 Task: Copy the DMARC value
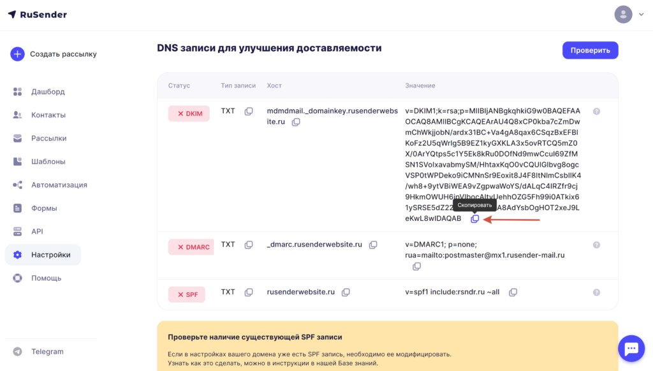(416, 266)
